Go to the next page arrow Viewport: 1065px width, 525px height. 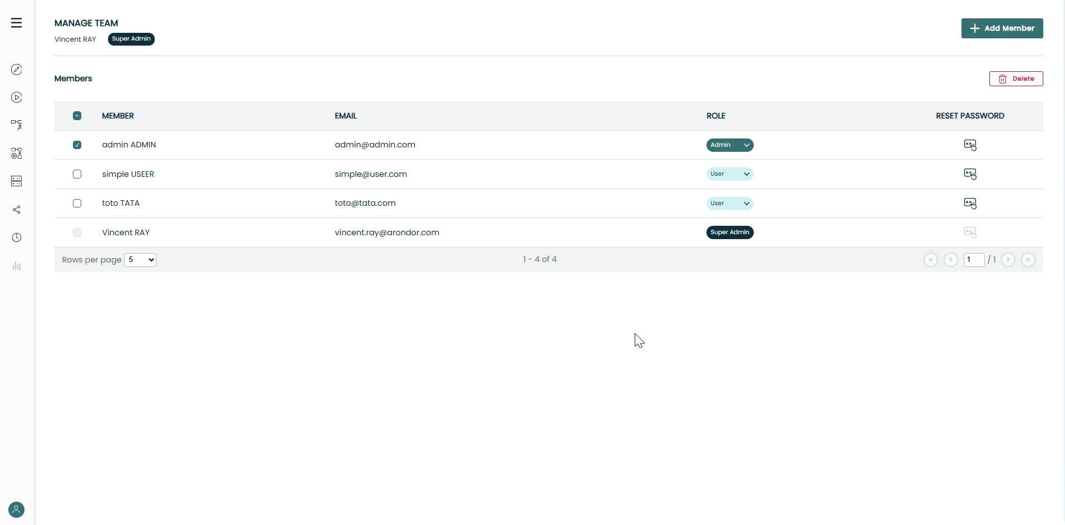1008,260
